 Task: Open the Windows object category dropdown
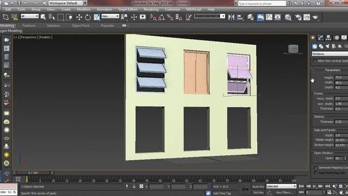(330, 54)
